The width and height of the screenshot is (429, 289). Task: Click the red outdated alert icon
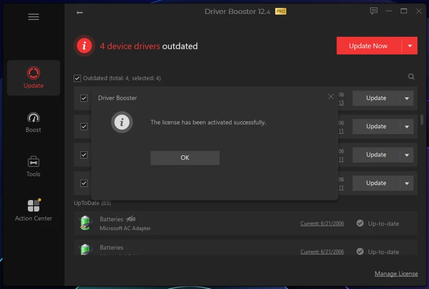tap(84, 46)
